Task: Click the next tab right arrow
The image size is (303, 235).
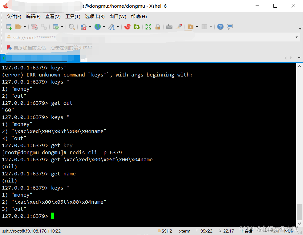Action: click(x=291, y=58)
